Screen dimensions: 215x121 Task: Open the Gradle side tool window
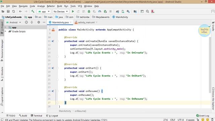pyautogui.click(x=213, y=26)
